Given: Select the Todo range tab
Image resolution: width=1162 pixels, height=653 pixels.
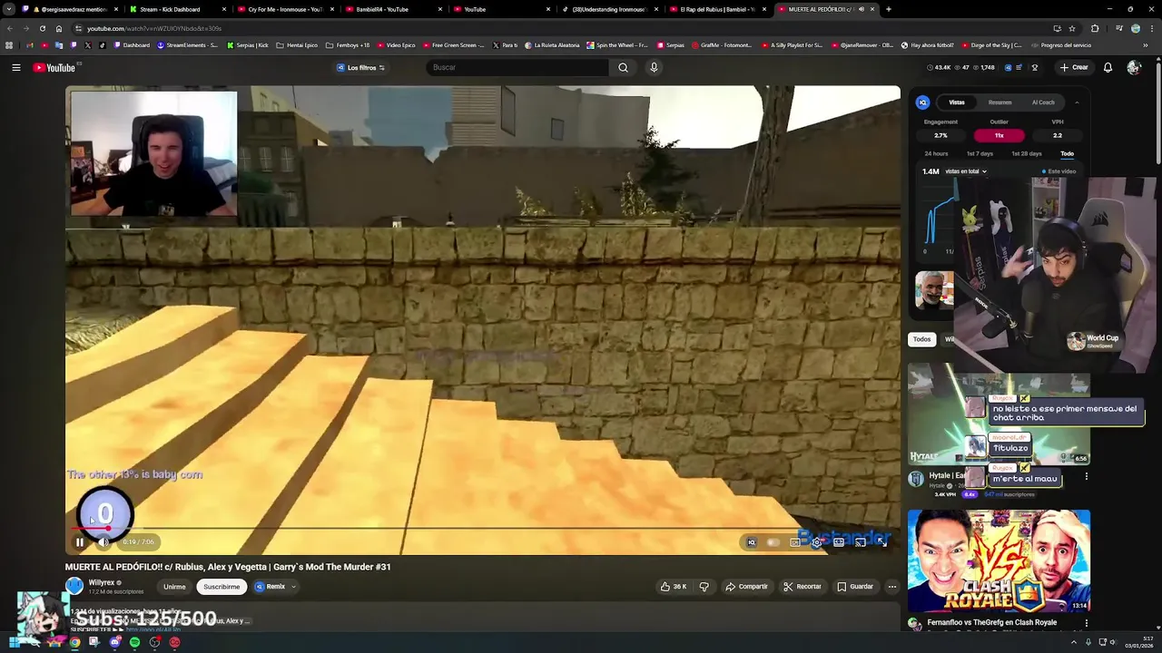Looking at the screenshot, I should [x=1067, y=153].
